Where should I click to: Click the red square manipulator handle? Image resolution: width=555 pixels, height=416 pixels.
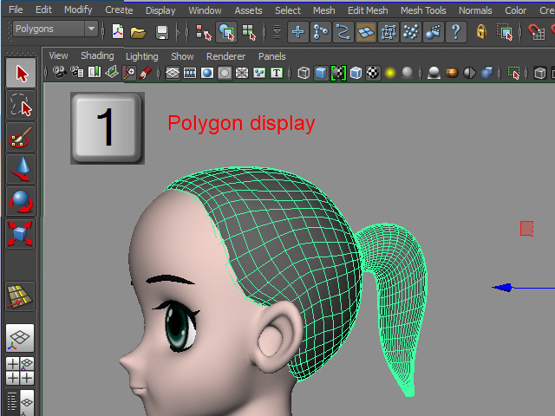[x=526, y=229]
